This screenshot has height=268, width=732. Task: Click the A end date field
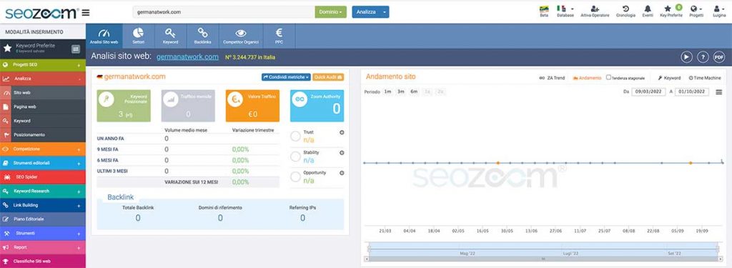(692, 92)
